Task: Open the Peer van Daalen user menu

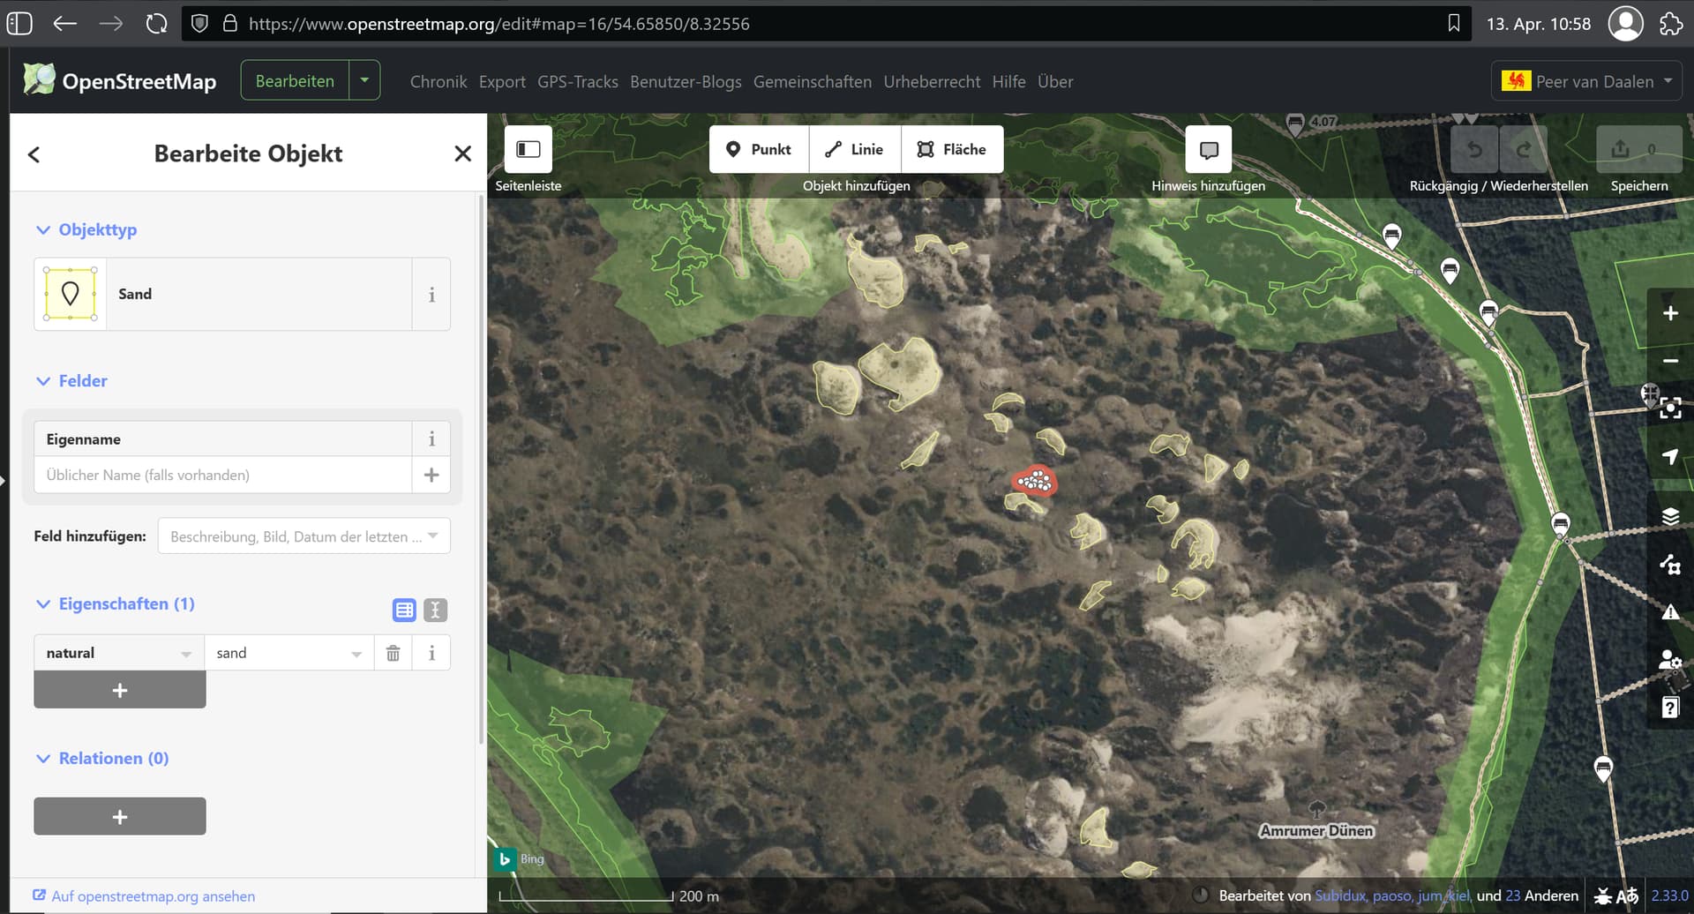Action: coord(1586,81)
